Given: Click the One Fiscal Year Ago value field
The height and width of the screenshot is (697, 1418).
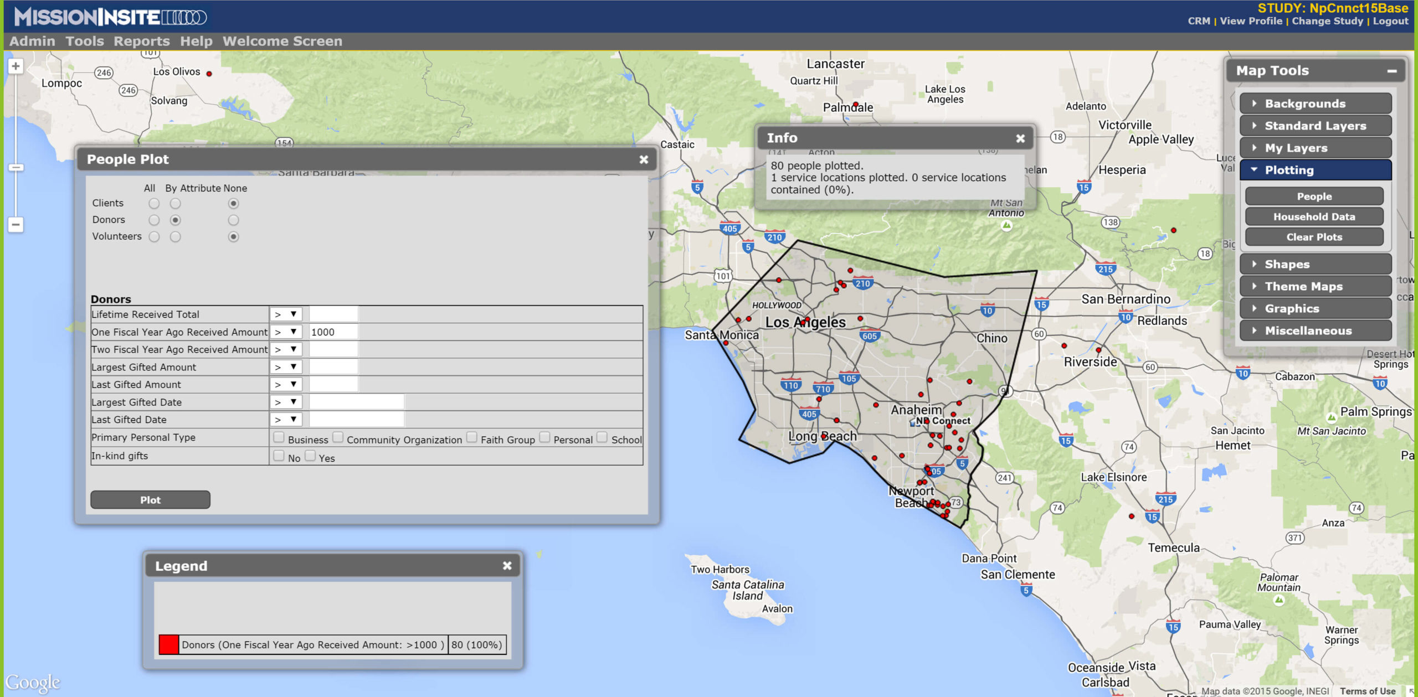Looking at the screenshot, I should [333, 332].
